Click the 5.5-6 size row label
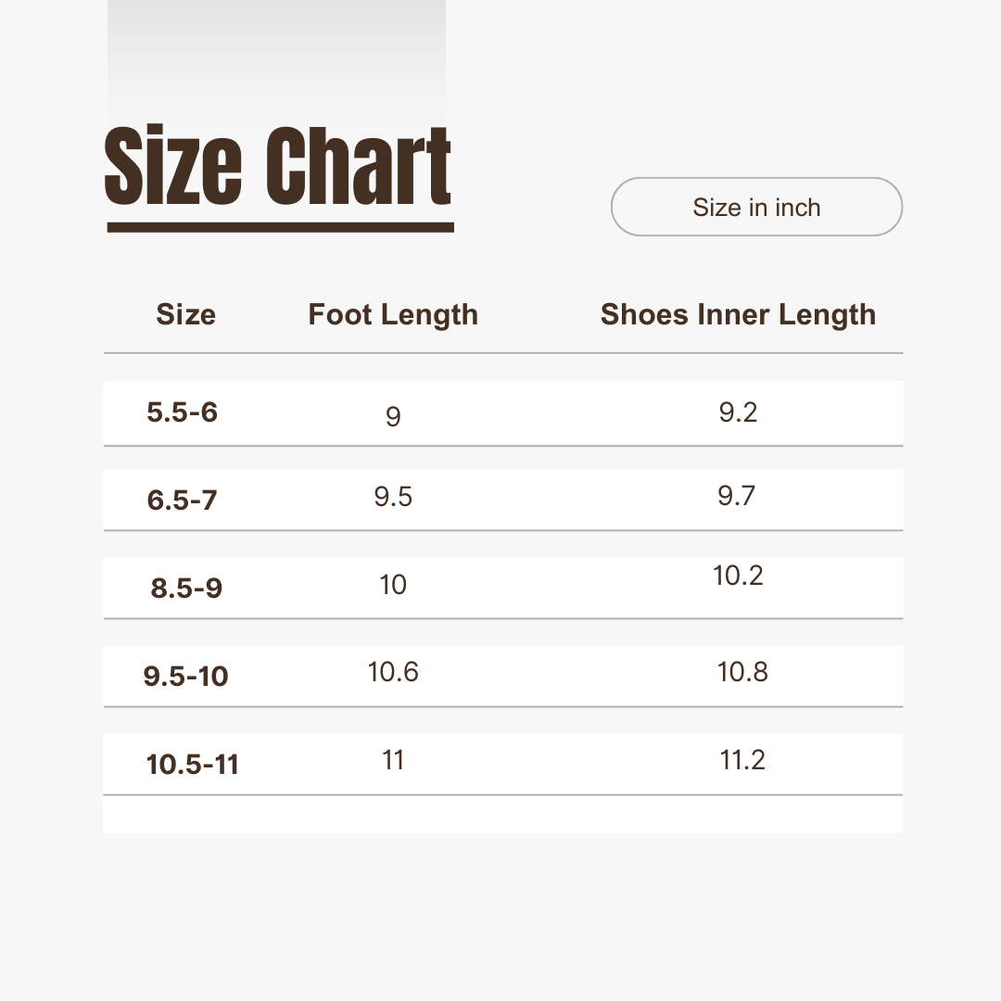The width and height of the screenshot is (1001, 1001). pos(183,412)
